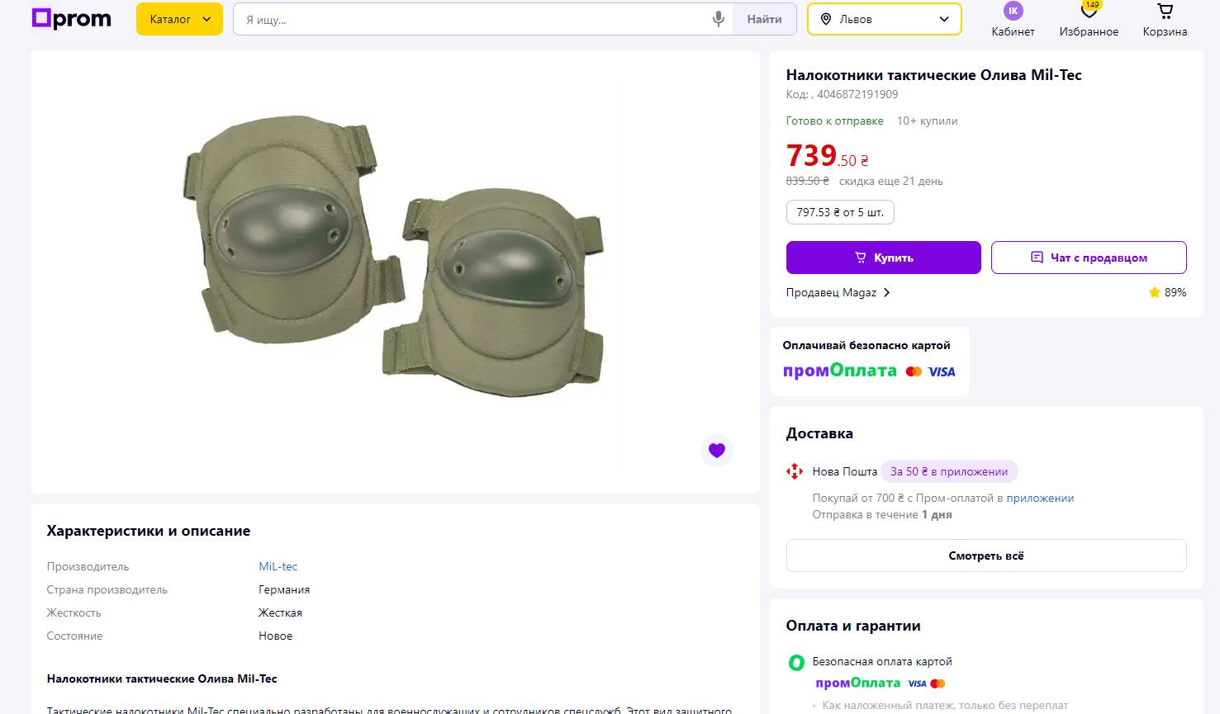
Task: Click the chat icon in Чат с продавцом
Action: point(1037,258)
